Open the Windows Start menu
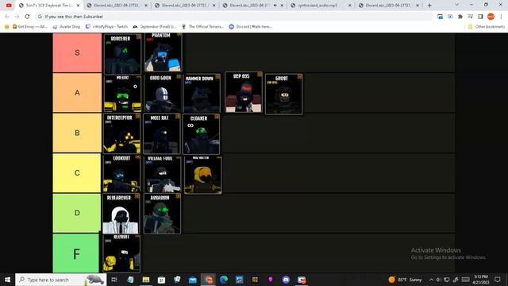This screenshot has width=508, height=286. point(7,280)
